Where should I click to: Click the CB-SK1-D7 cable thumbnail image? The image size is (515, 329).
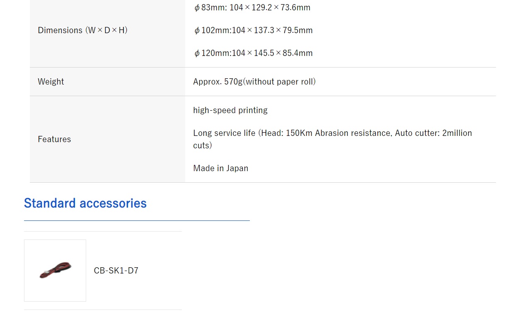point(55,271)
